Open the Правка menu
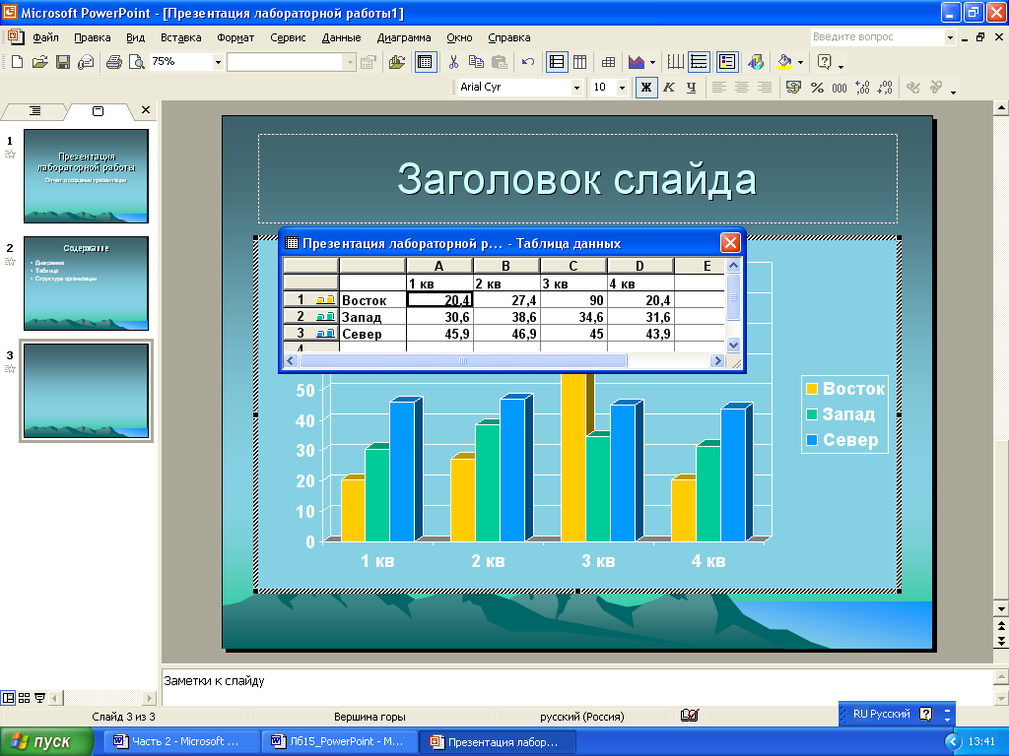Viewport: 1009px width, 756px height. click(92, 37)
